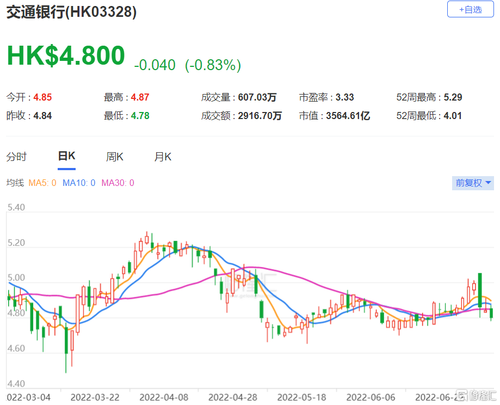
Task: Click the 今开 value 4.85
Action: [43, 97]
